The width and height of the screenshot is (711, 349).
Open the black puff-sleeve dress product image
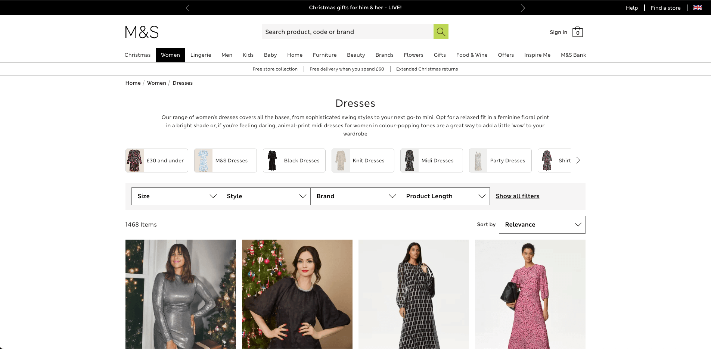(x=297, y=294)
